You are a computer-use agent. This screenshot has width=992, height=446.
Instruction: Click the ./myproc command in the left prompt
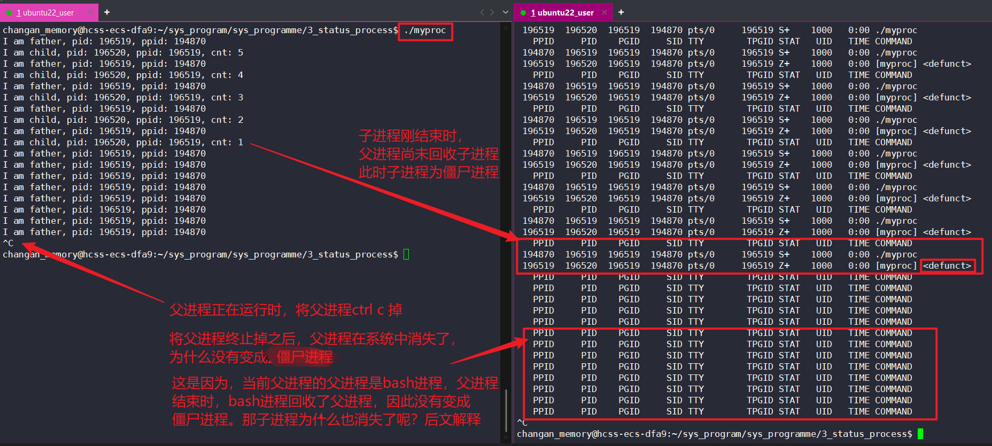point(425,30)
